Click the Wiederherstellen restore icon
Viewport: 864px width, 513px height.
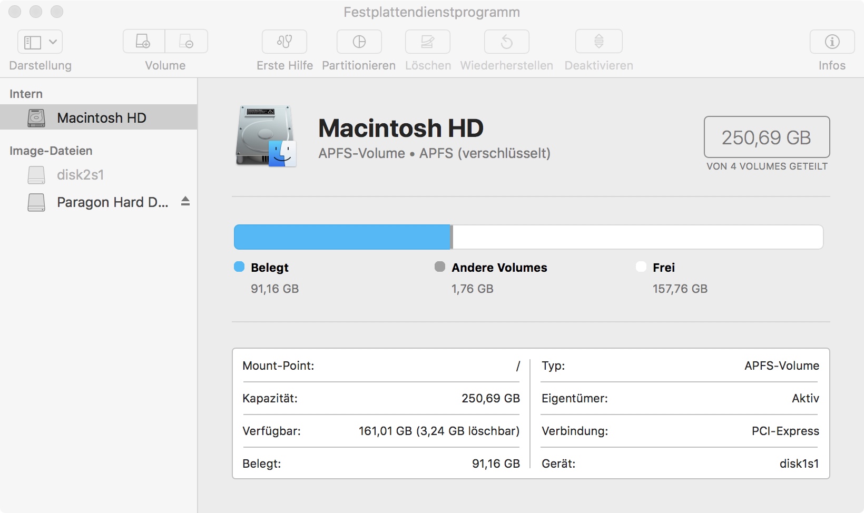tap(506, 42)
